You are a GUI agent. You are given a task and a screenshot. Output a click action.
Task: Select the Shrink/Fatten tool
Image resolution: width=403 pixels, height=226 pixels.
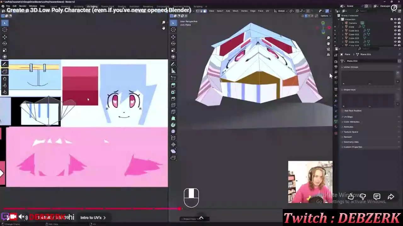tap(173, 145)
